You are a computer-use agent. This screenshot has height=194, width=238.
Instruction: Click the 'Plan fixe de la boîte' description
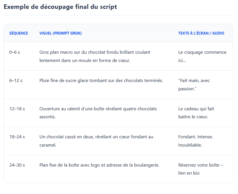click(x=99, y=165)
